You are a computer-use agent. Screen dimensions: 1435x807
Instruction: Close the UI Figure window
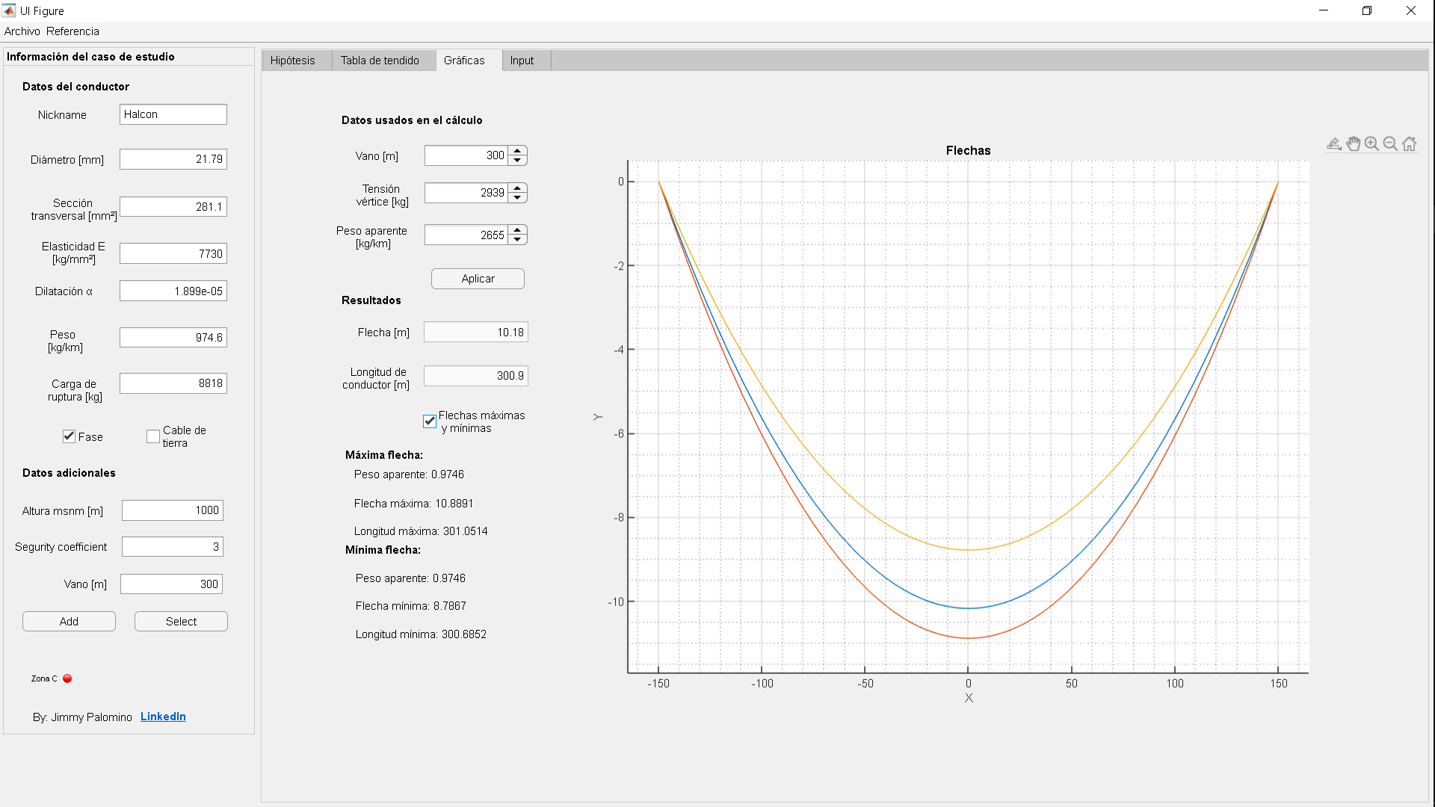(x=1411, y=10)
